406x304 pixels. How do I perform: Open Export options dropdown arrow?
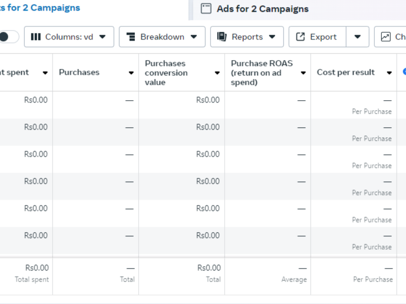click(357, 37)
